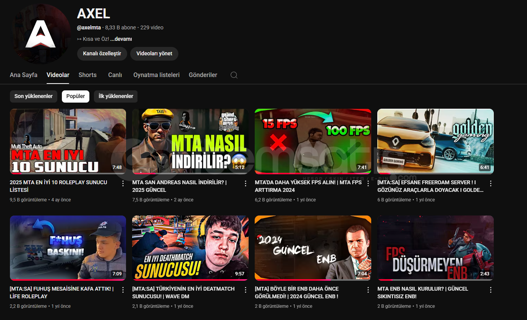Viewport: 527px width, 320px height.
Task: Switch to the Ana Sayfa tab
Action: click(24, 75)
